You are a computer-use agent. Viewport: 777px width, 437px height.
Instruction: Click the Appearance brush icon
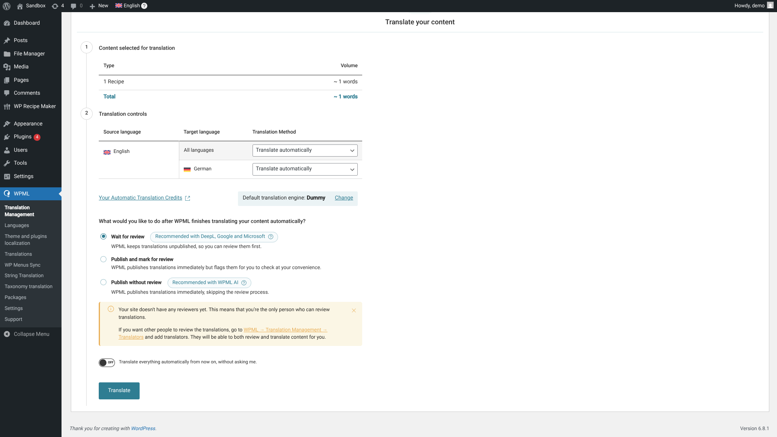click(x=7, y=124)
